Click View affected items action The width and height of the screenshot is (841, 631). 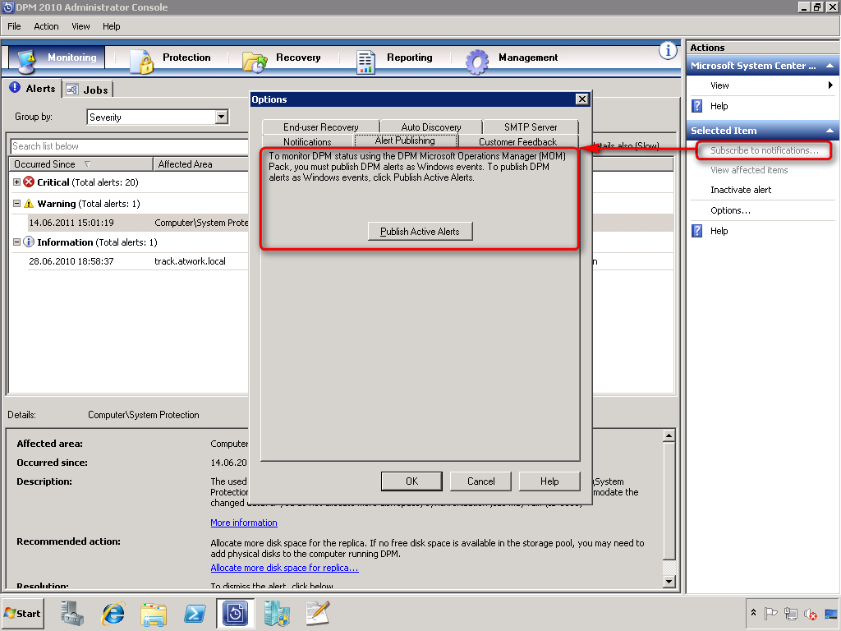pyautogui.click(x=749, y=170)
